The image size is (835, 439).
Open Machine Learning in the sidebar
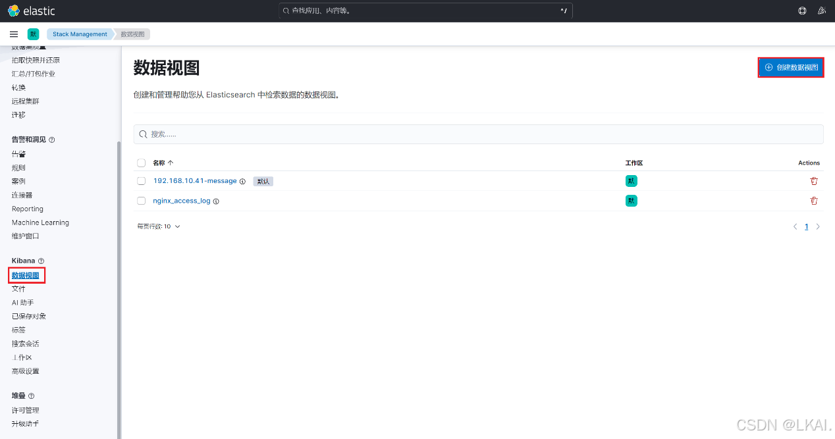pos(40,222)
